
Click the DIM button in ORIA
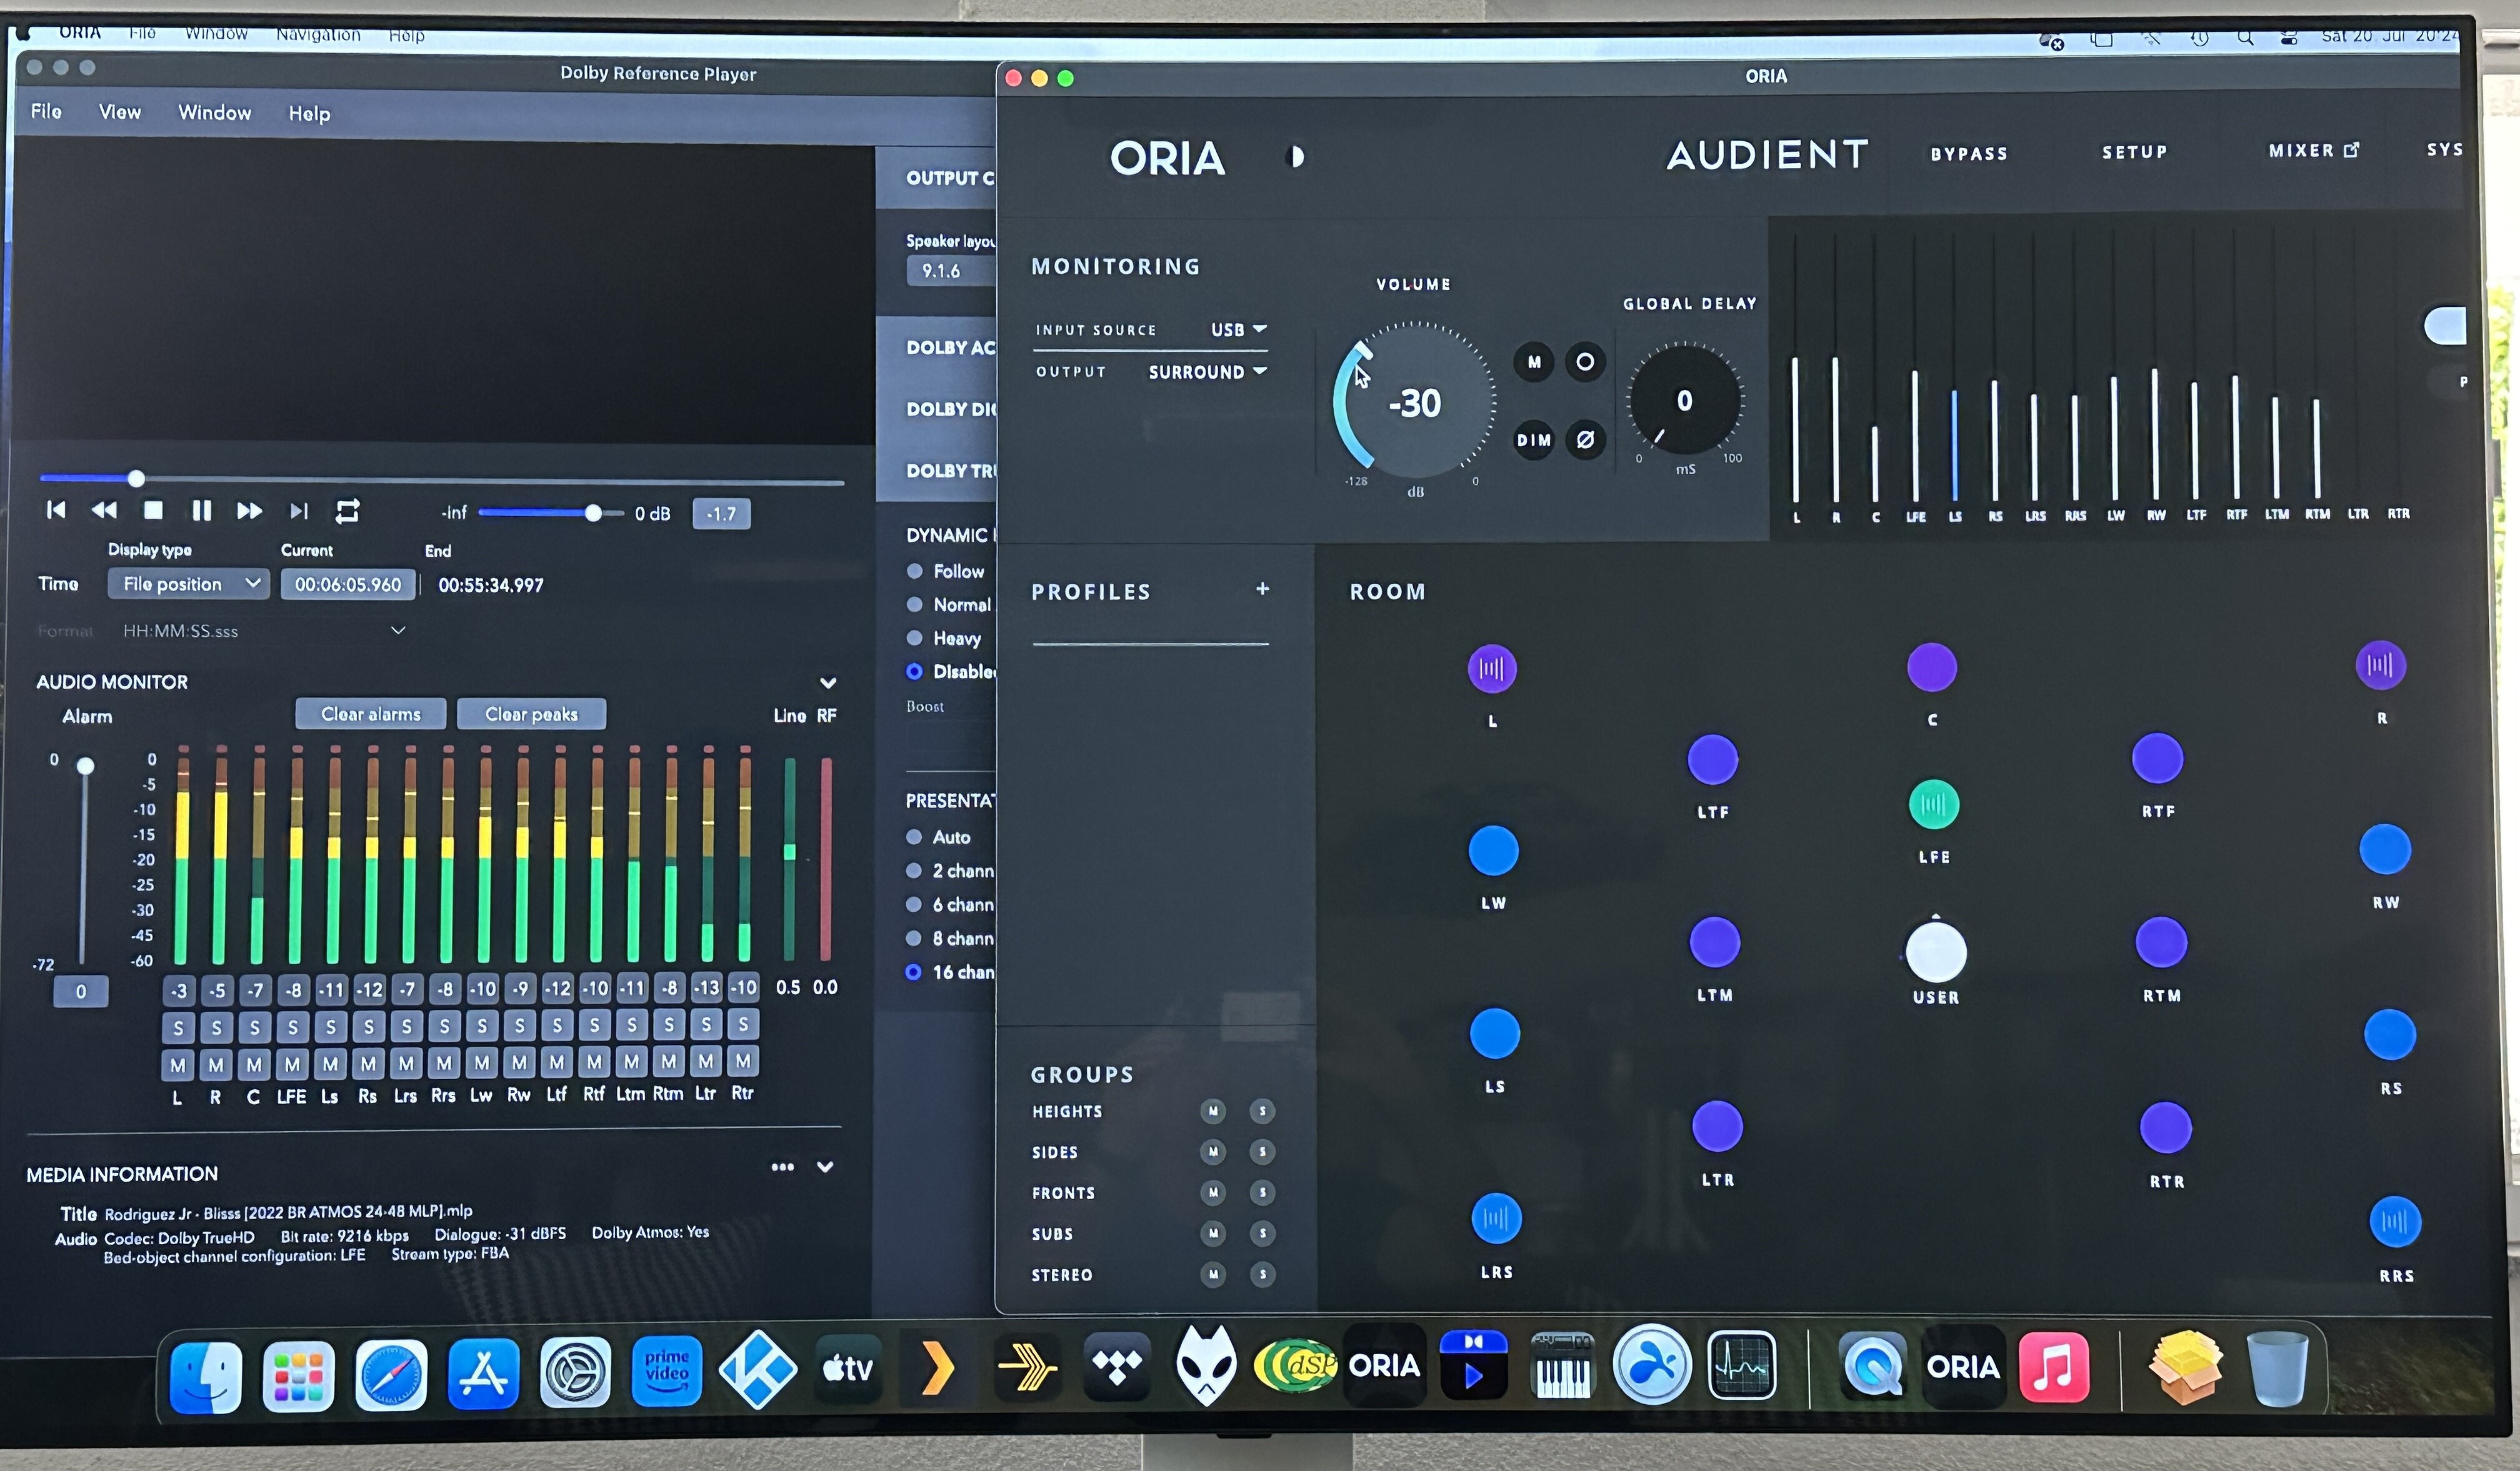pyautogui.click(x=1534, y=440)
